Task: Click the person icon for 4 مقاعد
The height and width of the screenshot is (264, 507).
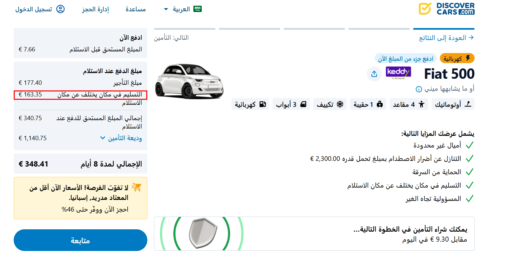Action: point(421,104)
